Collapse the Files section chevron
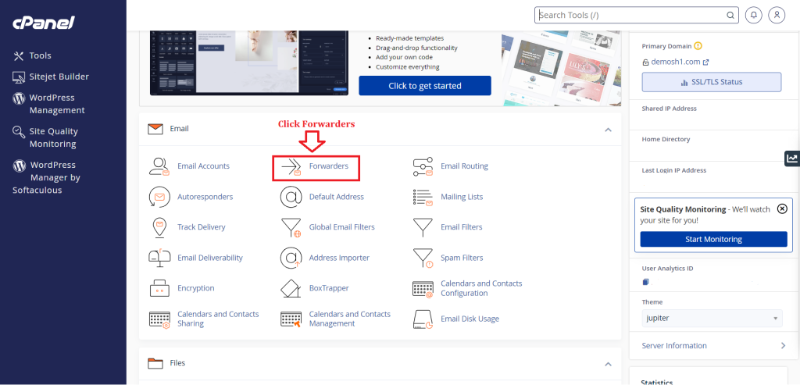Screen dimensions: 800x385 608,364
